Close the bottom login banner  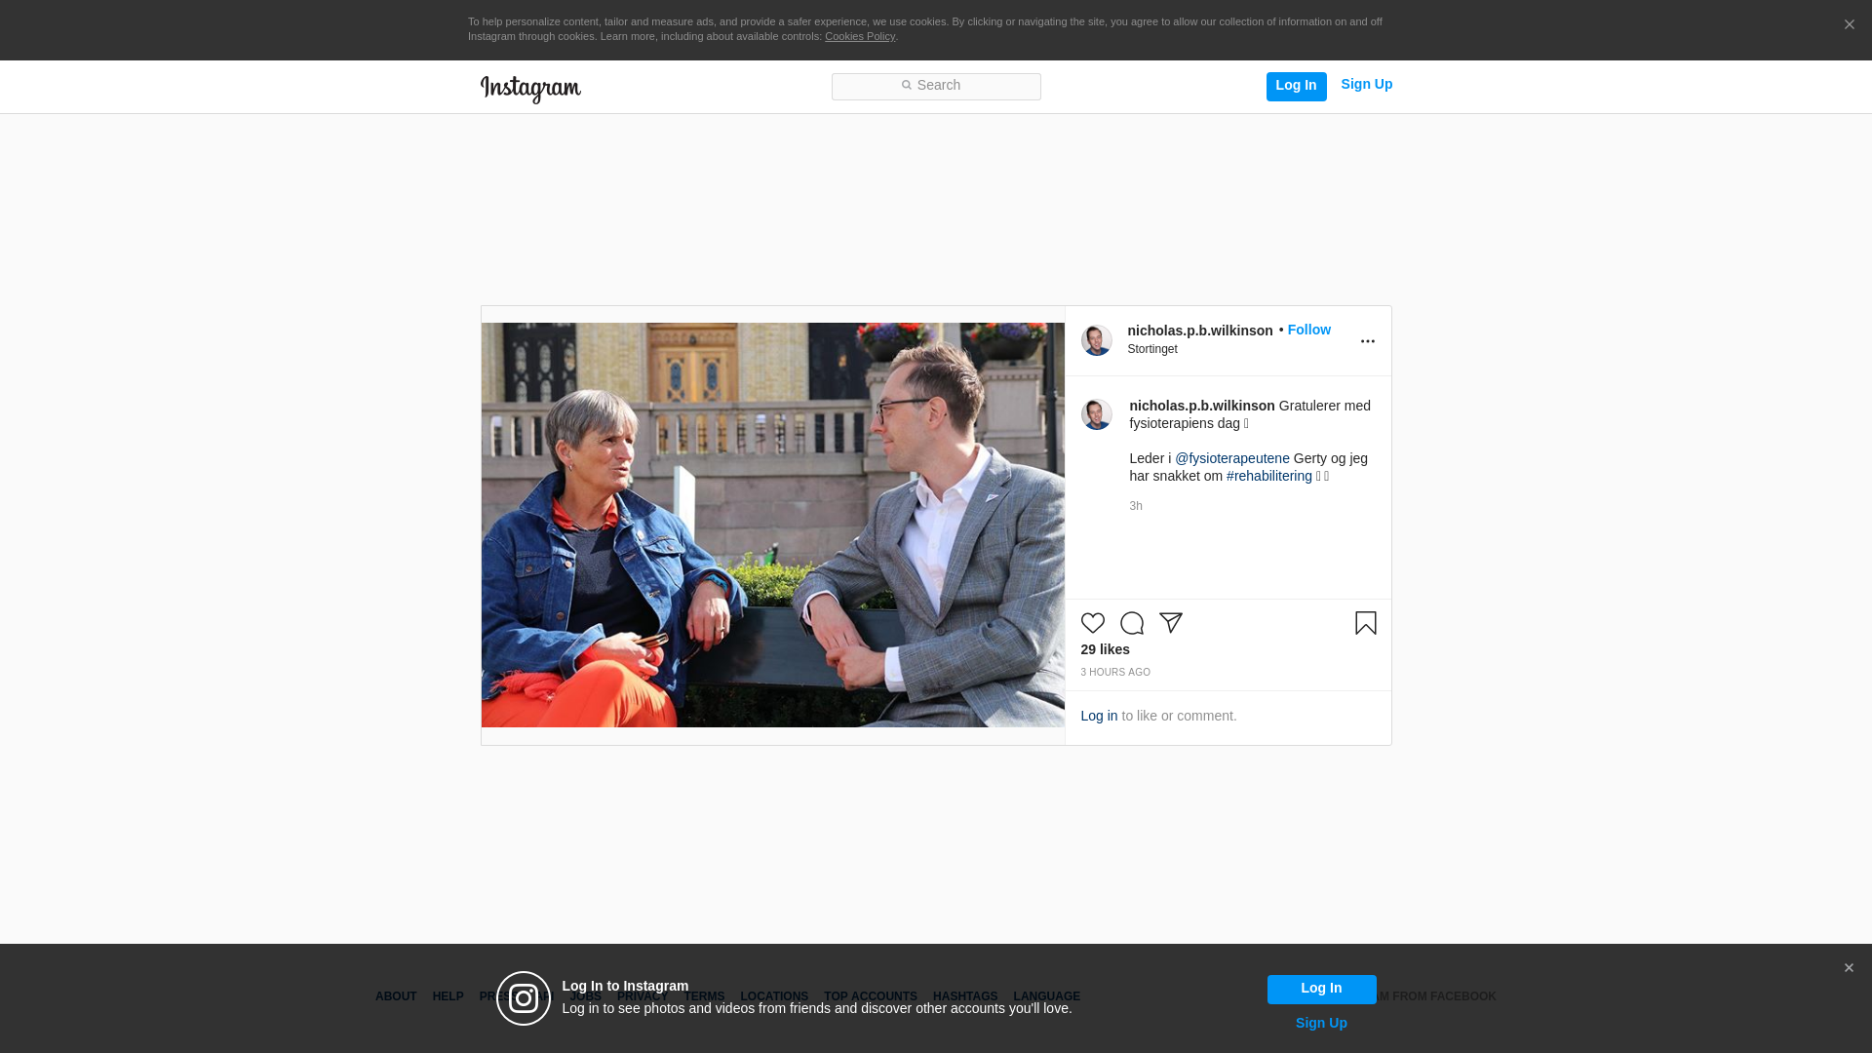tap(1849, 968)
